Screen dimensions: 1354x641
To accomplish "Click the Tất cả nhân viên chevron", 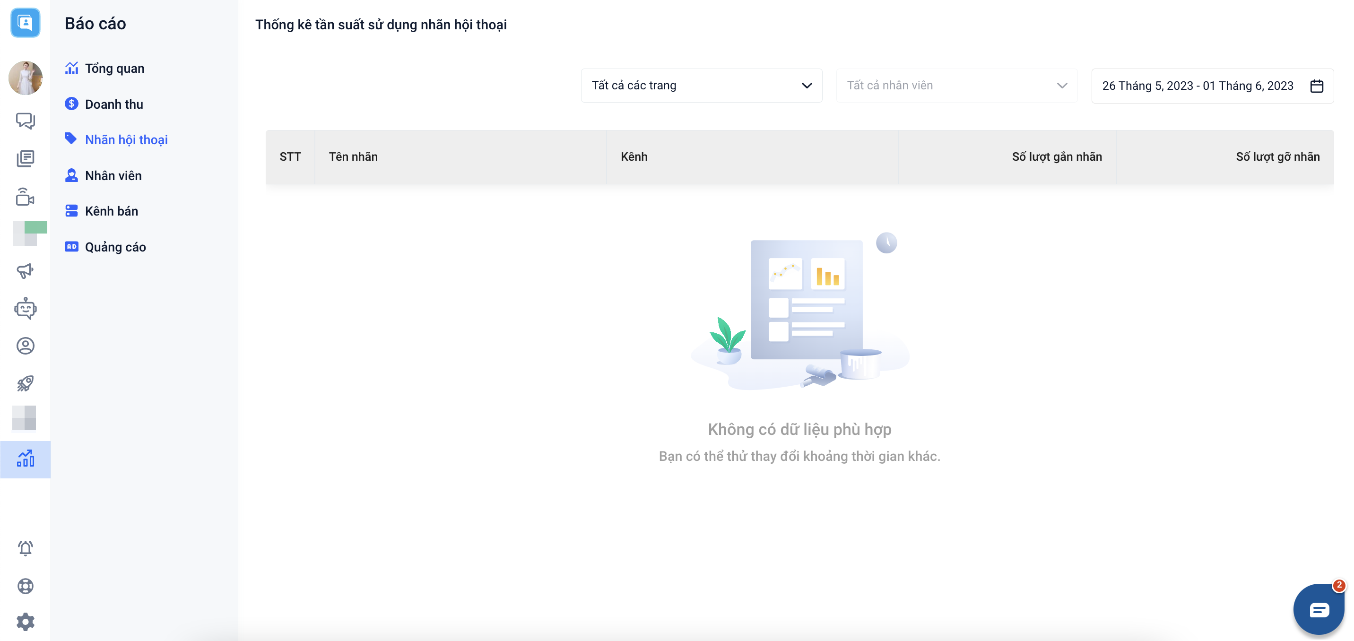I will click(x=1062, y=85).
